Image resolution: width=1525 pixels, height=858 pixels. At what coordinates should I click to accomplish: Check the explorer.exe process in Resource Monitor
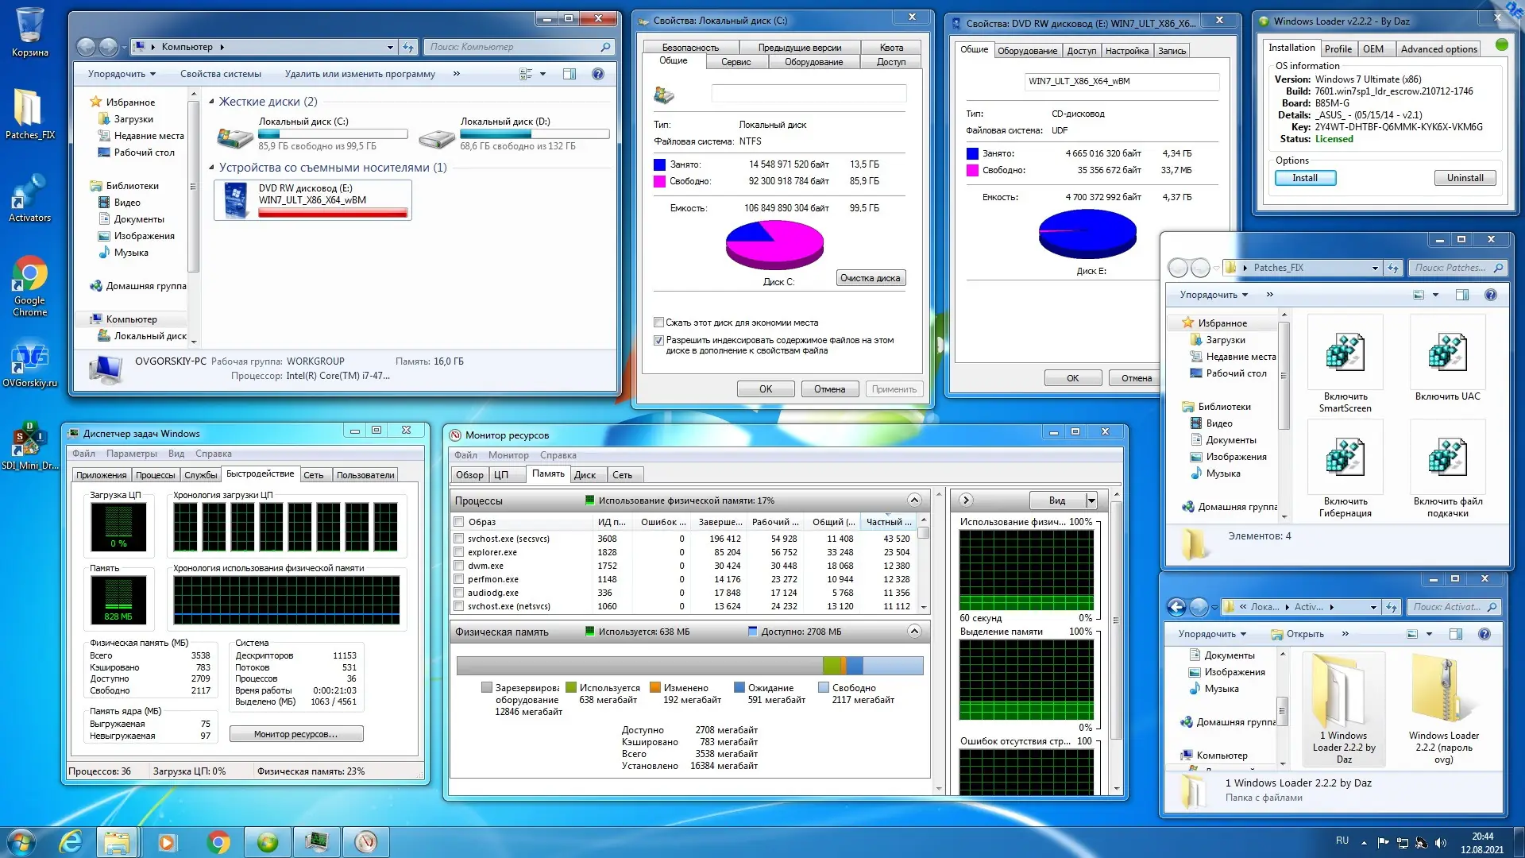(459, 551)
